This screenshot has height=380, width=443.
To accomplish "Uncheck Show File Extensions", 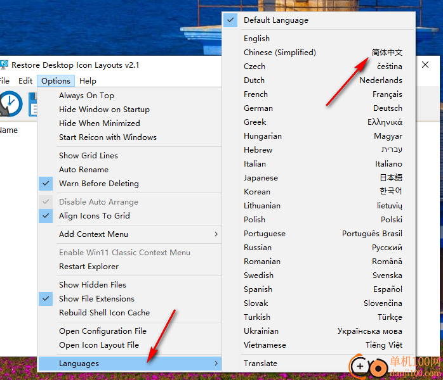I will (130, 299).
